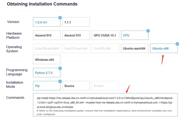Select Ascend 910 hardware platform
Viewport: 189px width, 120px height.
click(47, 35)
